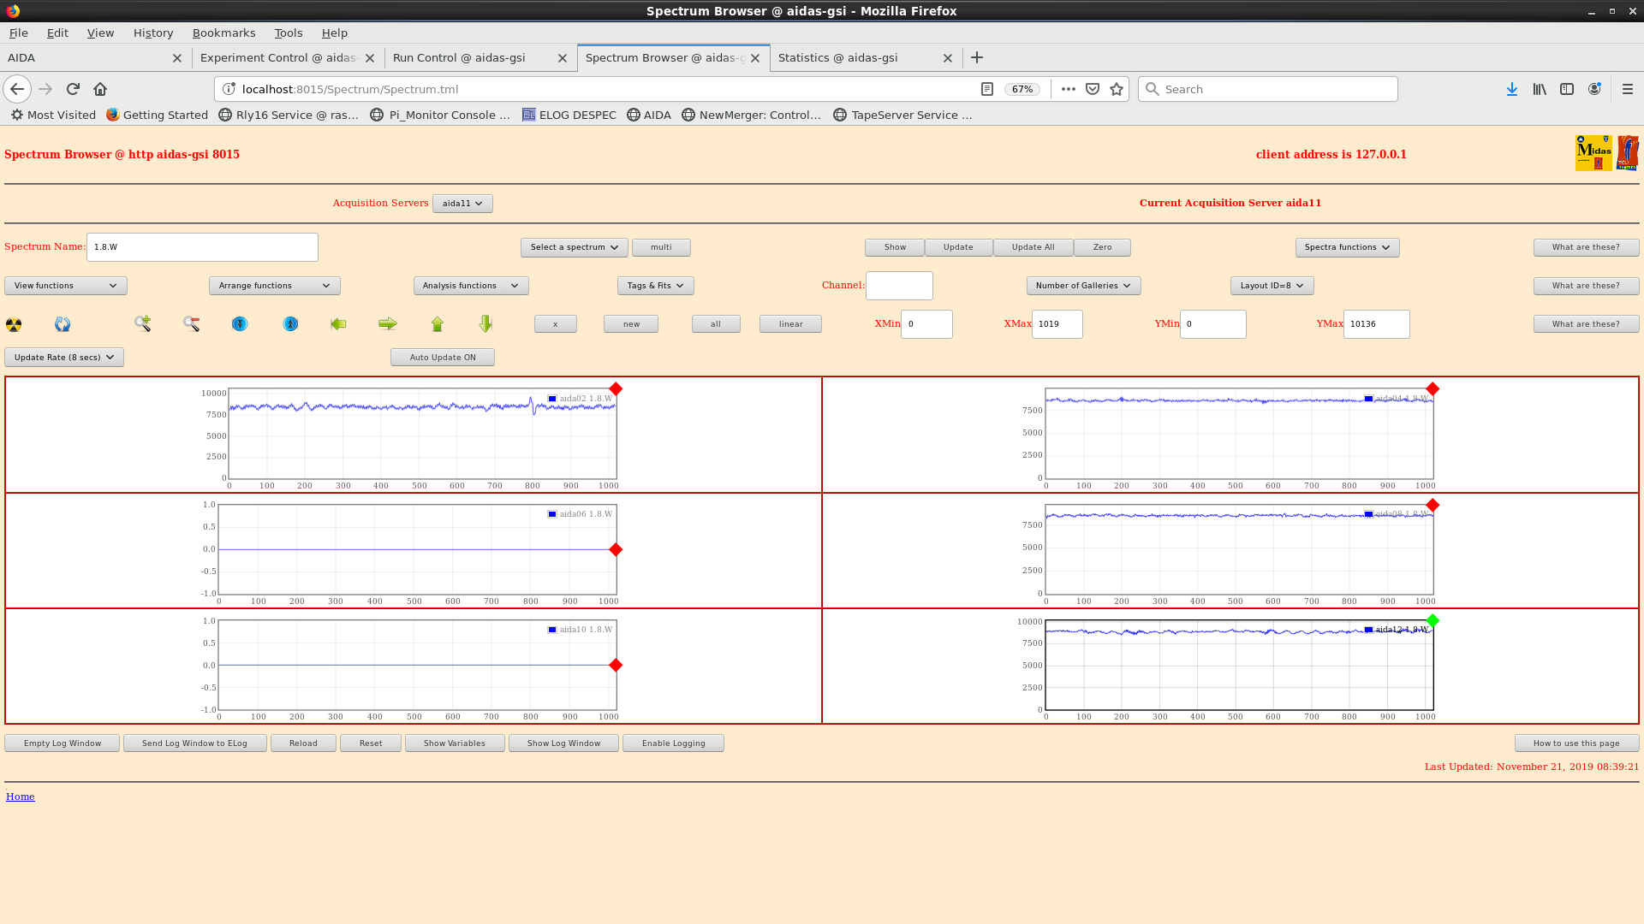Toggle the Auto Update ON button
Screen dimensions: 1644x924
[442, 358]
